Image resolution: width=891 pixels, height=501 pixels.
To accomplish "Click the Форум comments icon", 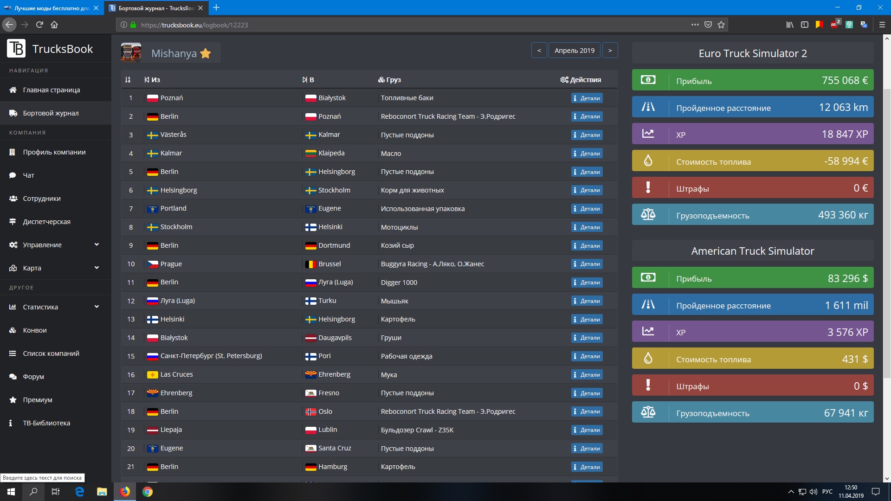I will point(13,376).
